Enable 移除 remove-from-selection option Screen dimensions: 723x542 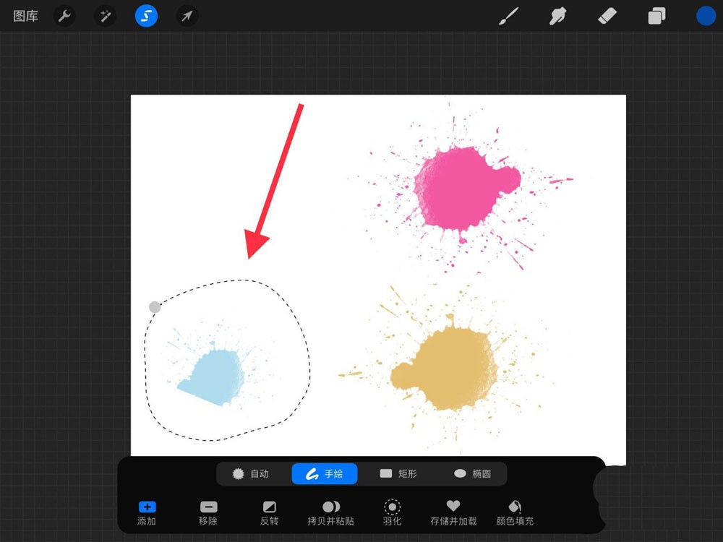[x=208, y=512]
